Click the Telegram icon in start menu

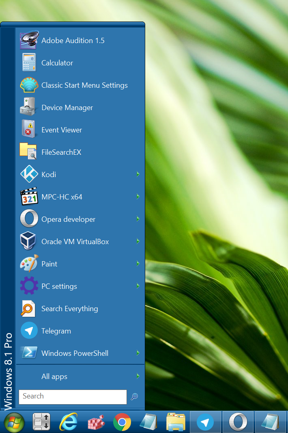(29, 331)
